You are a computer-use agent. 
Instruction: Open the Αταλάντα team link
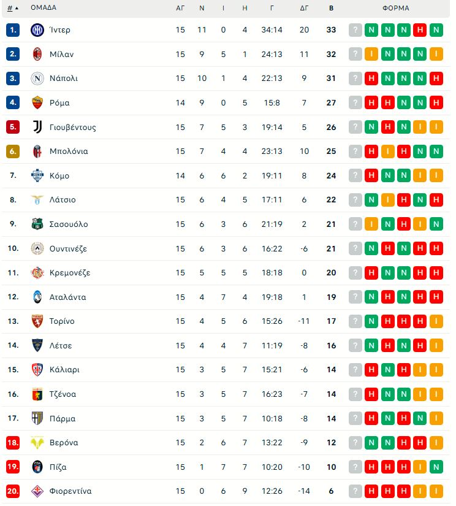coord(67,297)
